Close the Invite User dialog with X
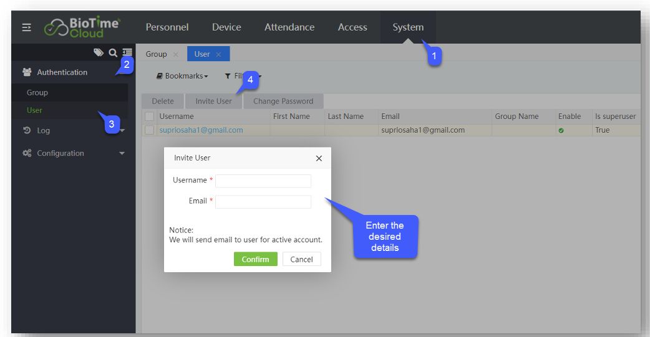This screenshot has height=337, width=650. tap(319, 158)
